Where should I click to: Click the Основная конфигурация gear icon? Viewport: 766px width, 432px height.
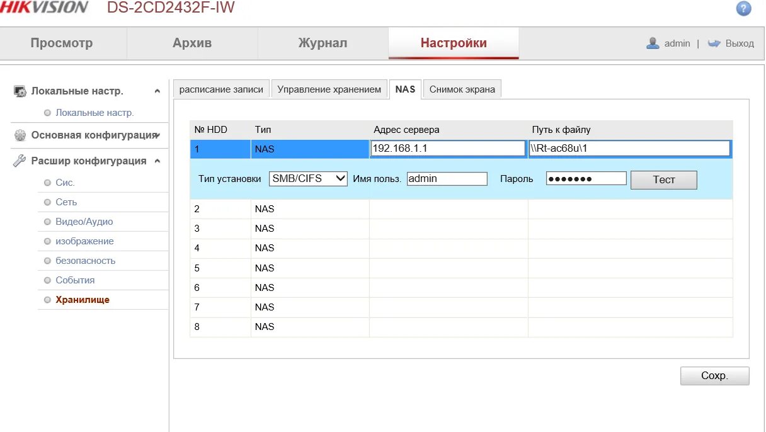pos(20,135)
